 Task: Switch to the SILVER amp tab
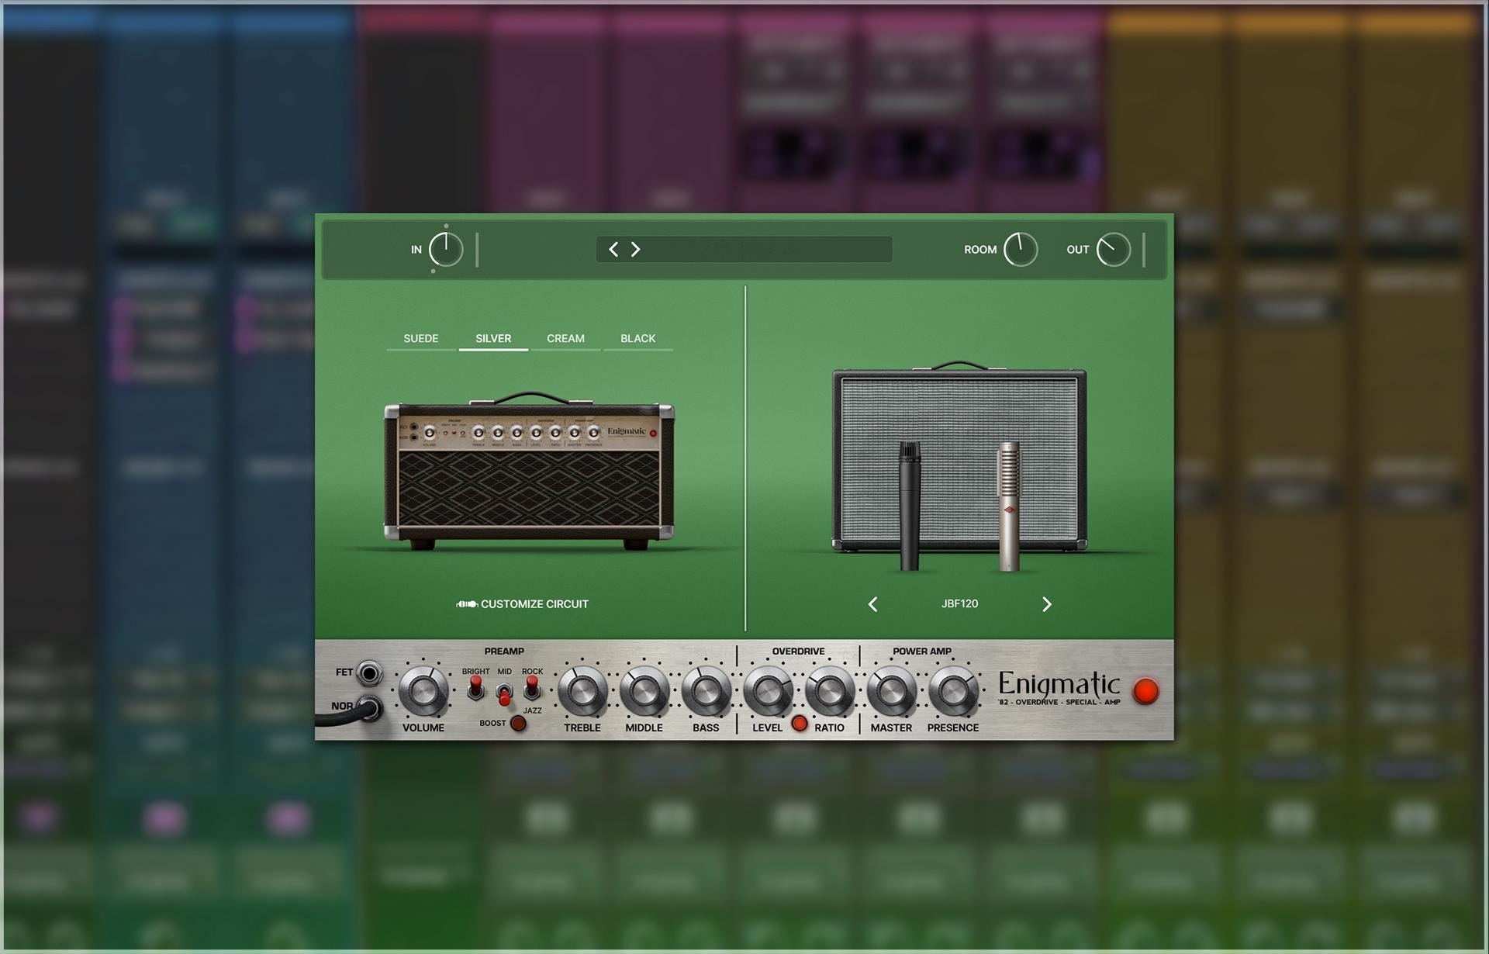point(493,338)
